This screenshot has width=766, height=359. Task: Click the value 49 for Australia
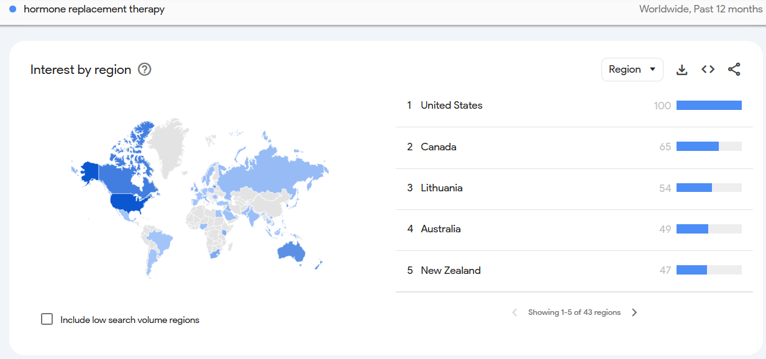(665, 229)
